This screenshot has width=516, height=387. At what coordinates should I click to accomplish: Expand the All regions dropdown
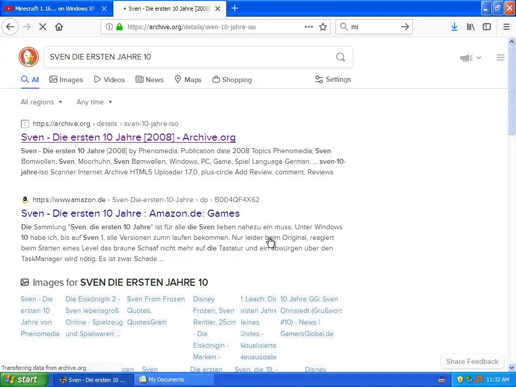click(x=41, y=102)
